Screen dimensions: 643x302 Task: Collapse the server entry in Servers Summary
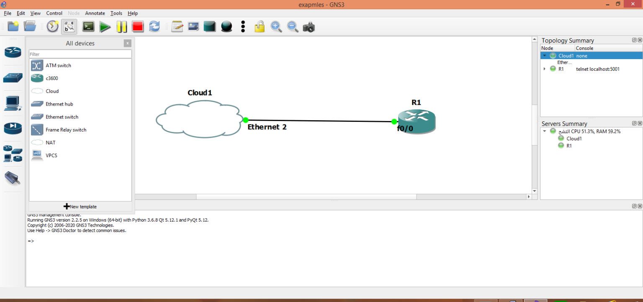(x=545, y=132)
